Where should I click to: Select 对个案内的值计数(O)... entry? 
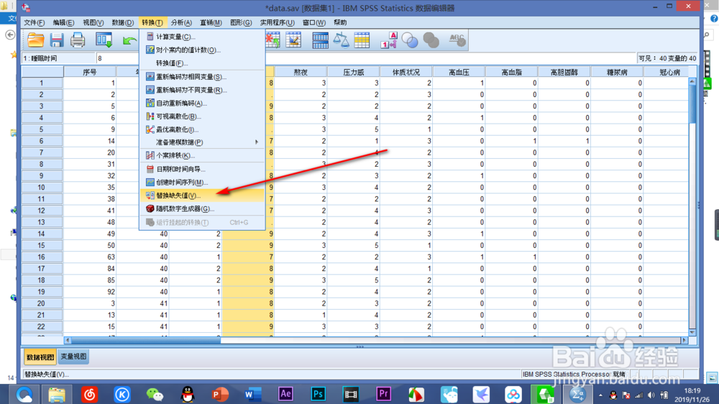coord(202,50)
